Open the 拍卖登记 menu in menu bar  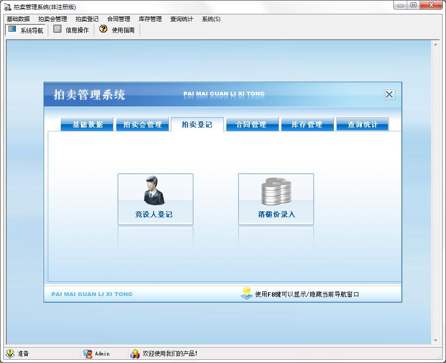[x=87, y=19]
